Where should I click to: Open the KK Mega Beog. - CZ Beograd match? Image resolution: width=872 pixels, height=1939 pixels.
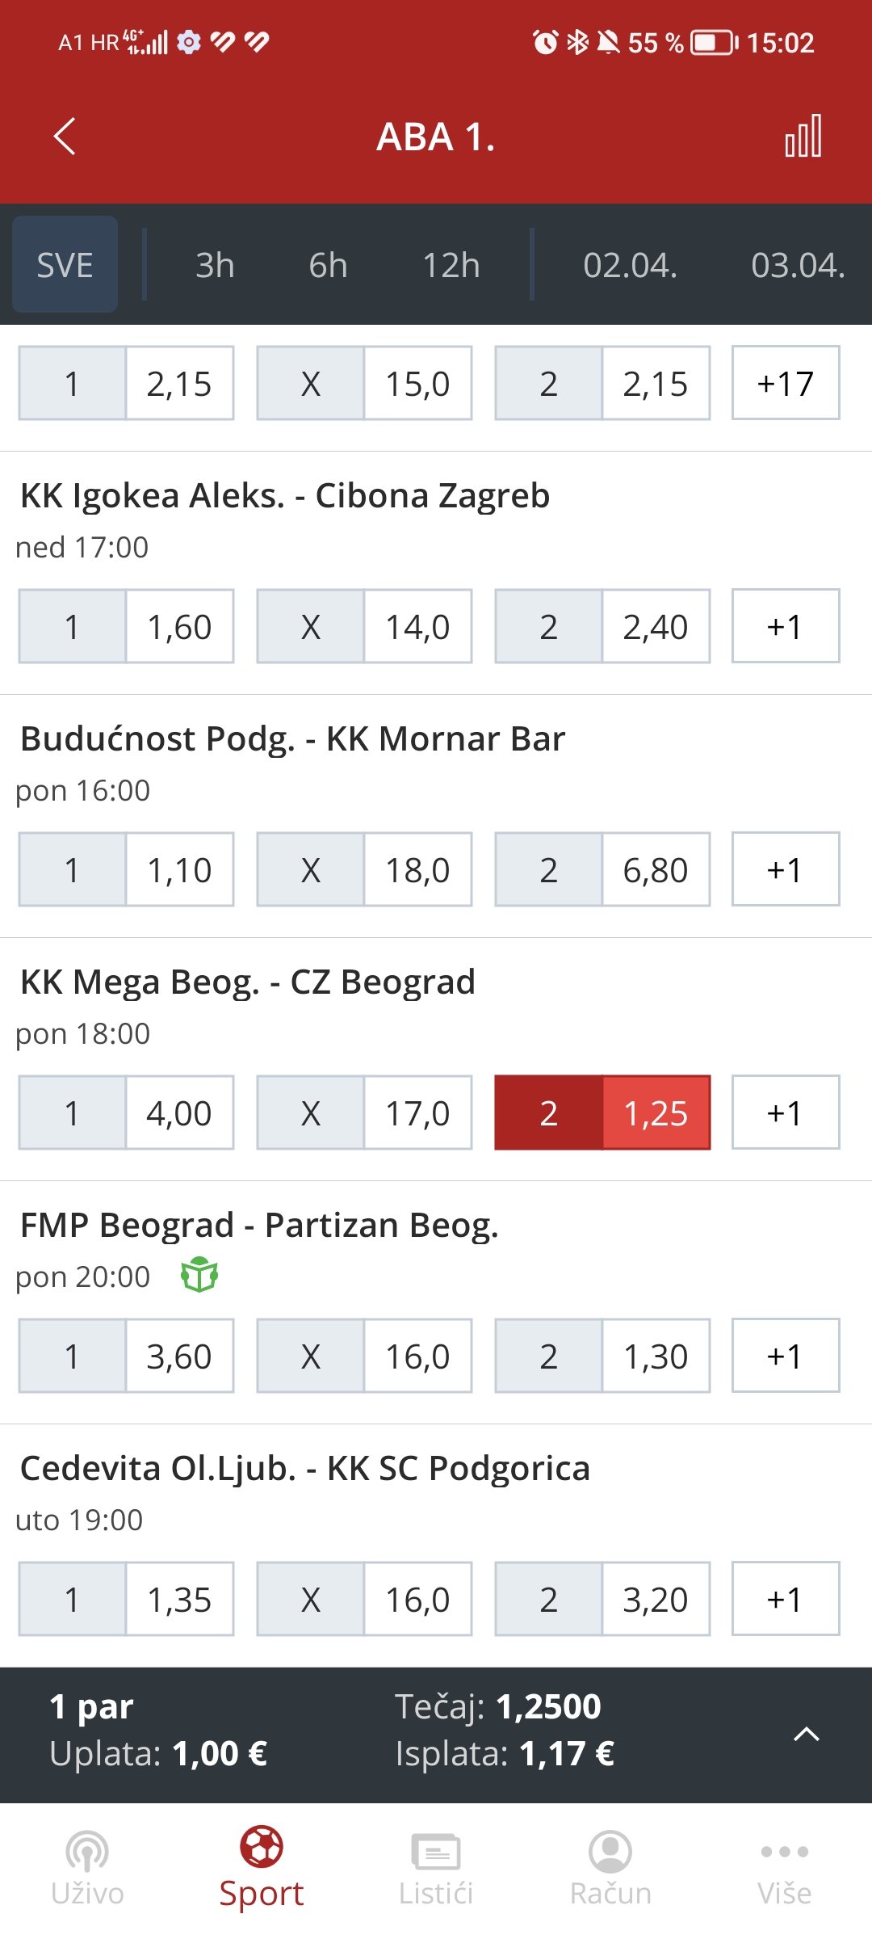(248, 982)
